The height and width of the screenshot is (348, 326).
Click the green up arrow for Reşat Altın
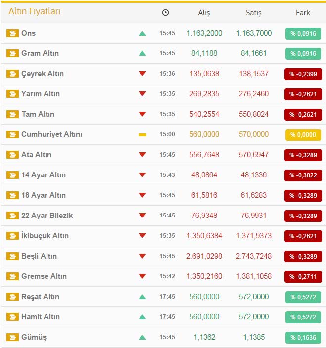142,297
